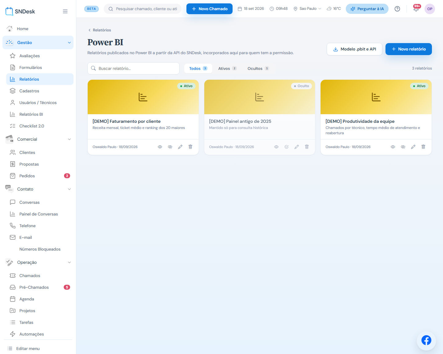This screenshot has width=443, height=354.
Task: Open the OP user avatar
Action: (x=430, y=9)
